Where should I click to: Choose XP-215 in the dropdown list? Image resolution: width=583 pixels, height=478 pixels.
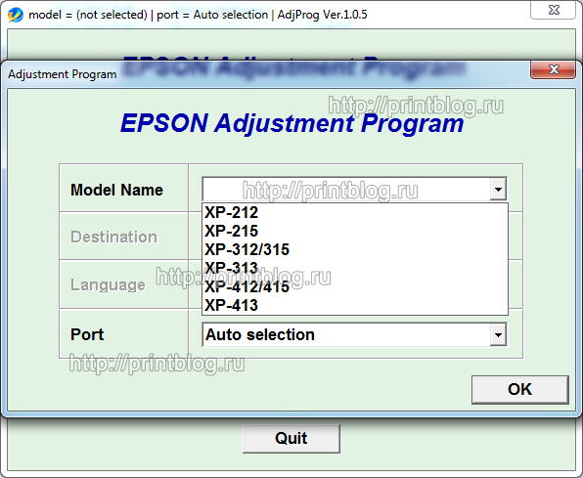[355, 232]
